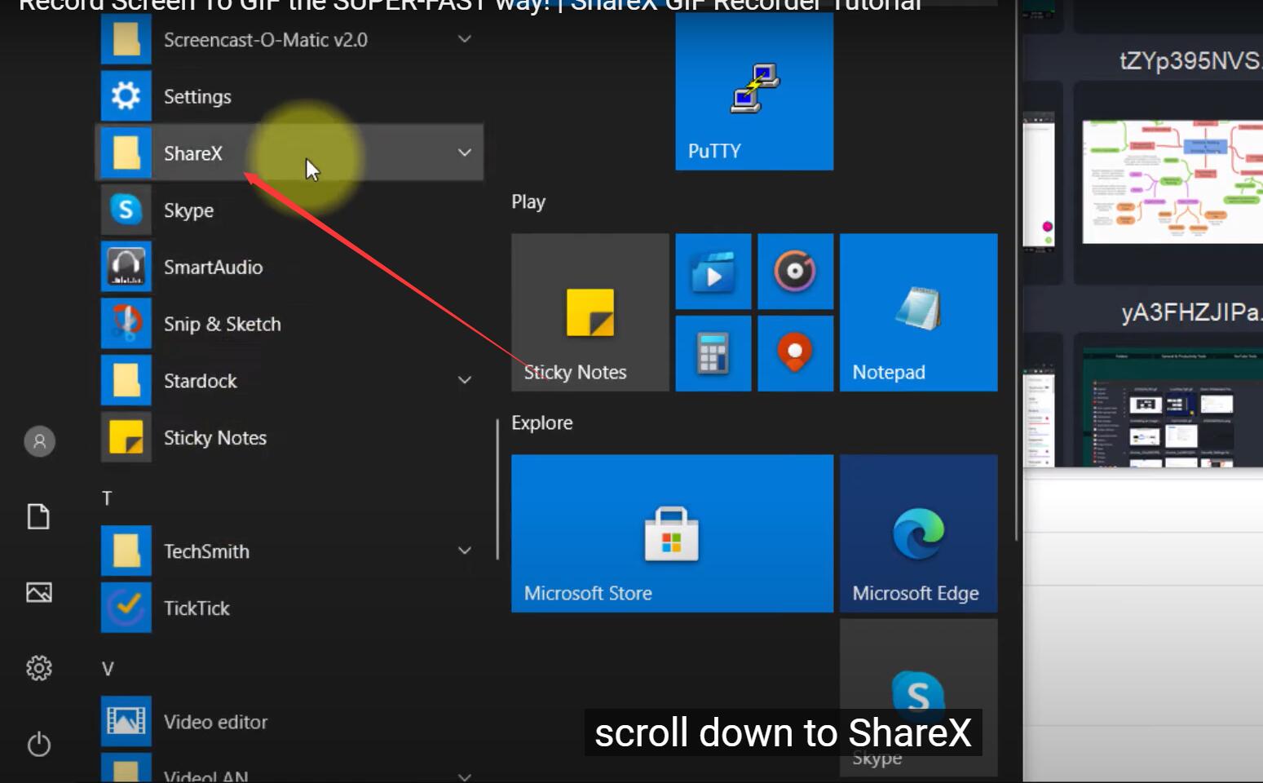1263x783 pixels.
Task: Click the ShareX folder icon
Action: pyautogui.click(x=126, y=153)
